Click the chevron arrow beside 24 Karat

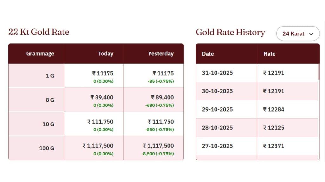point(311,34)
